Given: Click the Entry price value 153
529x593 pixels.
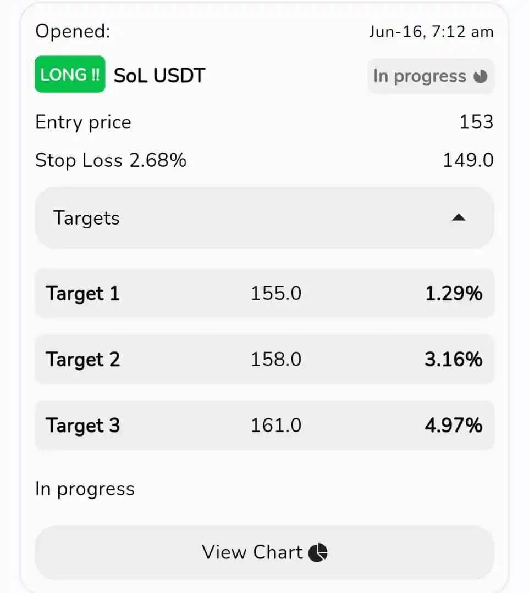Looking at the screenshot, I should [x=476, y=122].
